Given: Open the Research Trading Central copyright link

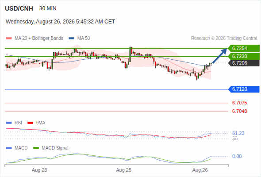Looking at the screenshot, I should point(224,38).
